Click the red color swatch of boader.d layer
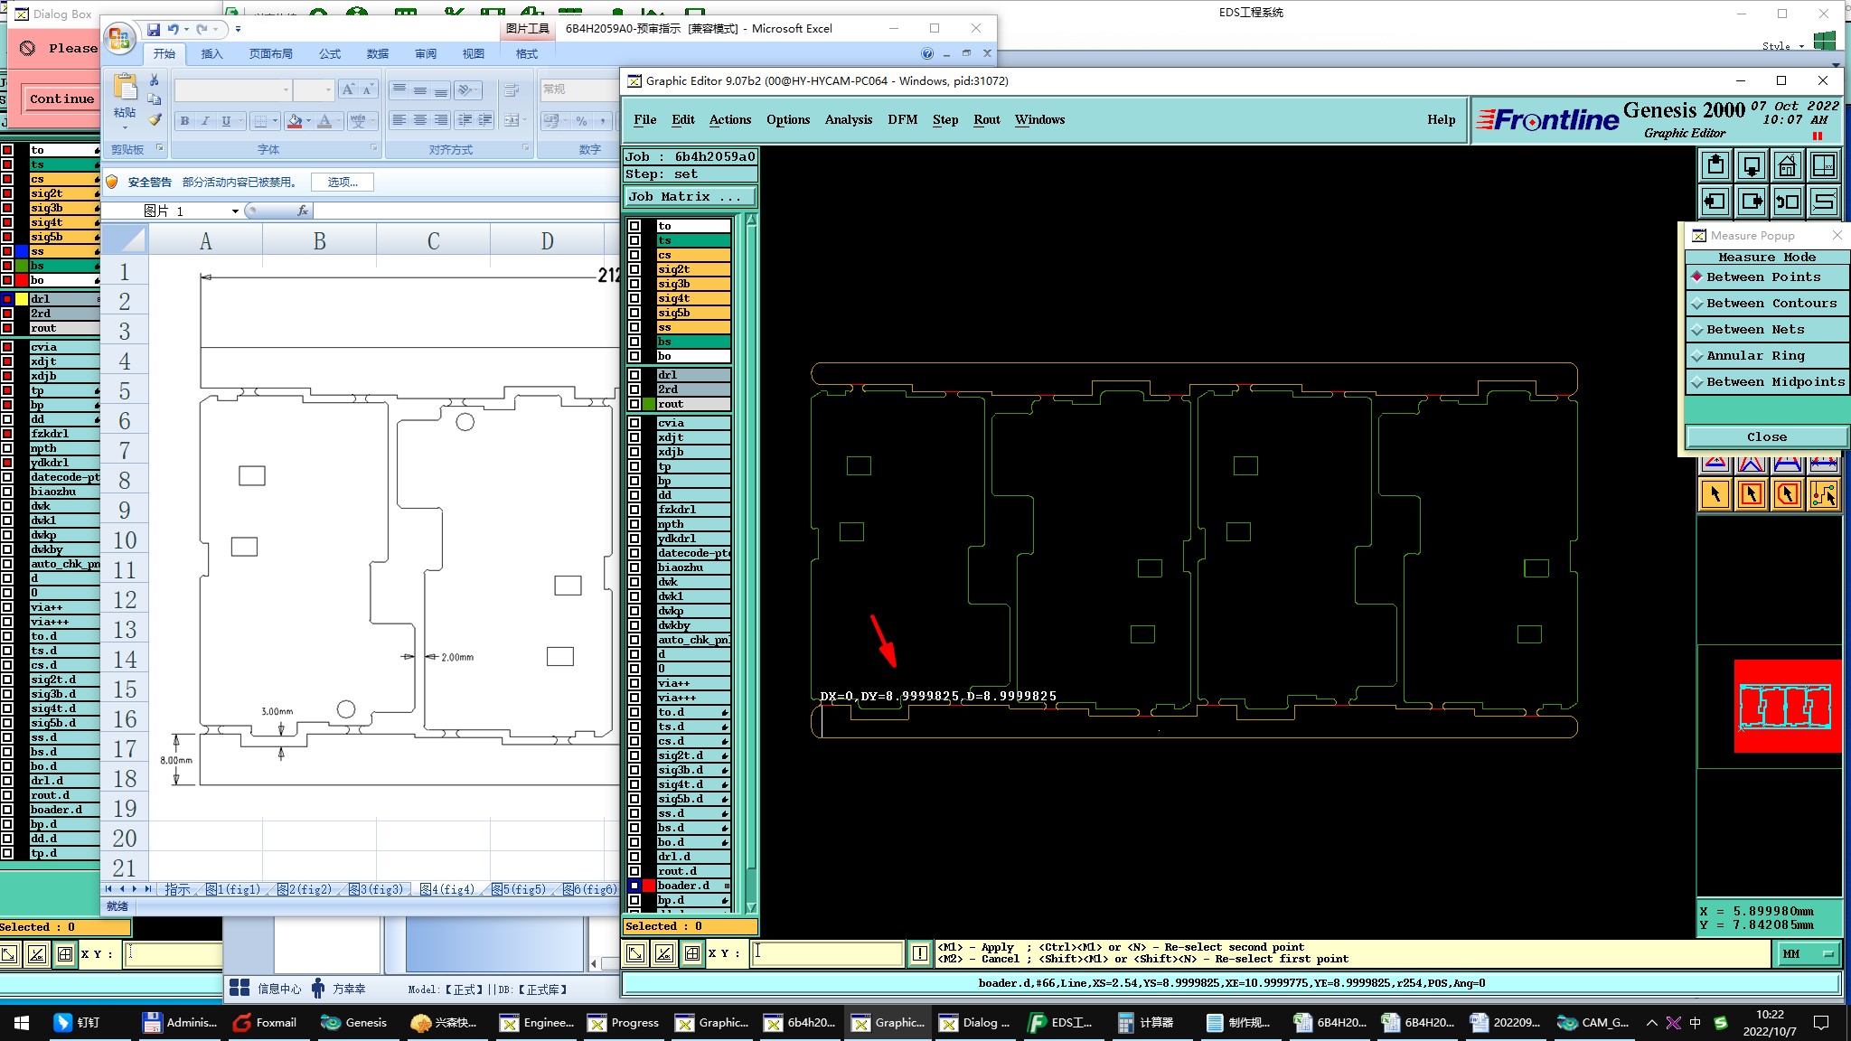 click(x=649, y=886)
